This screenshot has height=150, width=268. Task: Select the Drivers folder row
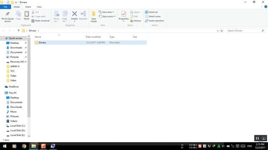point(90,42)
